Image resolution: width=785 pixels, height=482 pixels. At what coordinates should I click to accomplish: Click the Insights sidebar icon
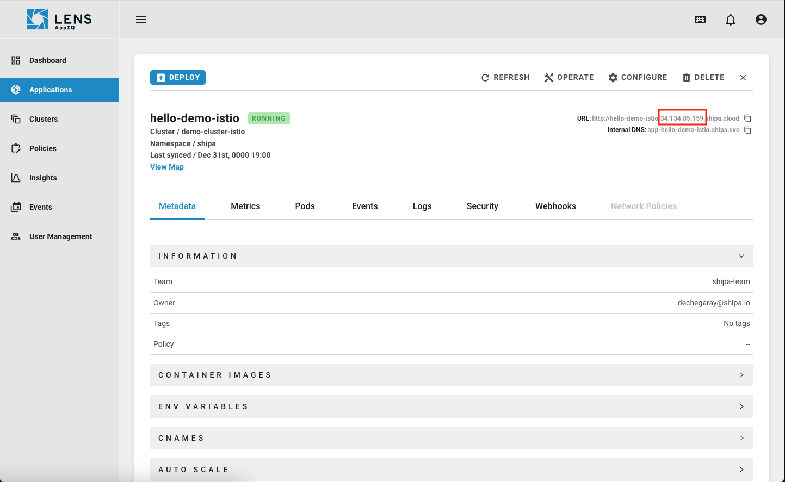pos(16,178)
